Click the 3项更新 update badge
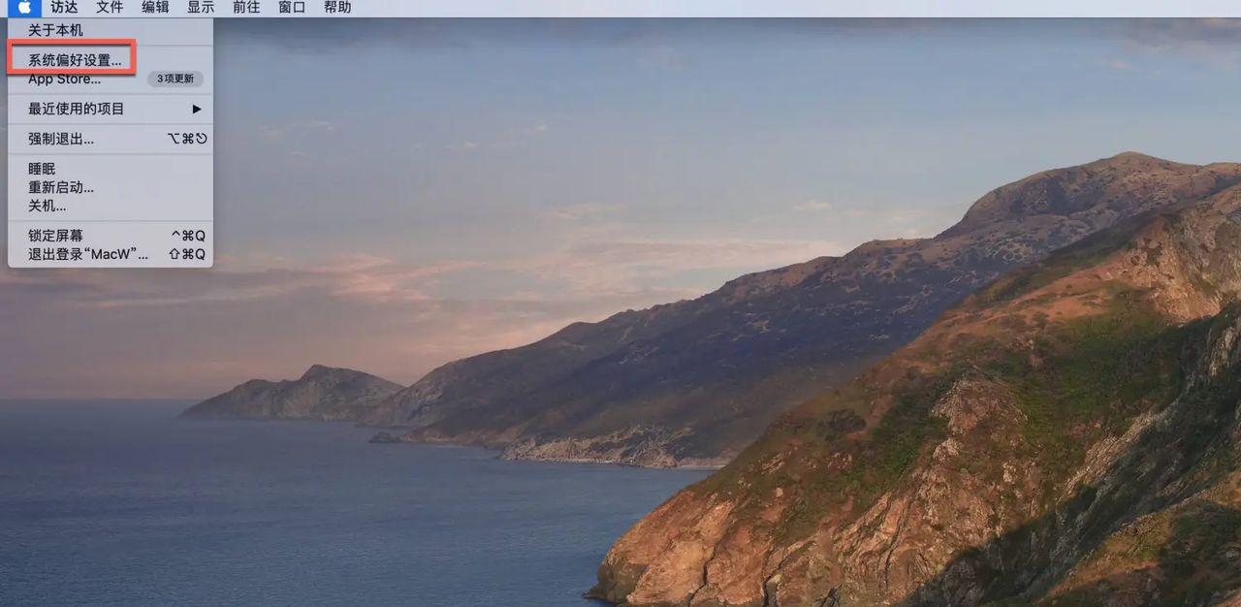The width and height of the screenshot is (1241, 607). (175, 79)
